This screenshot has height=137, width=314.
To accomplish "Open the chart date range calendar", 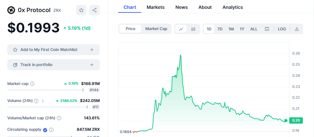I will [x=267, y=29].
